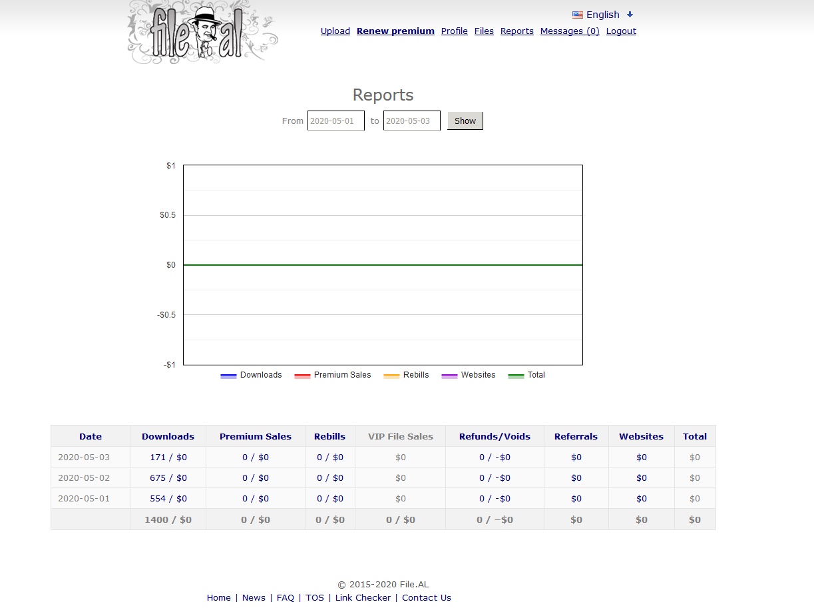Toggle Downloads series in chart legend

click(251, 375)
